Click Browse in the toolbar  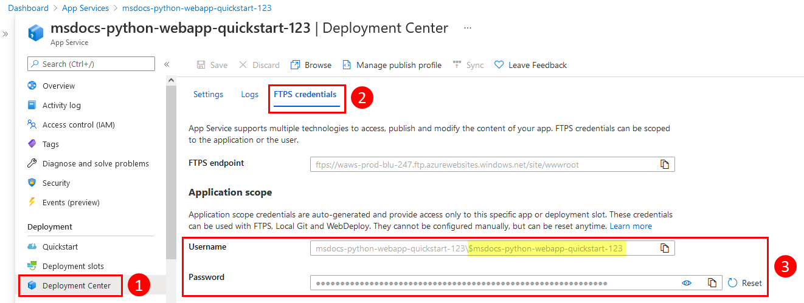click(x=311, y=65)
